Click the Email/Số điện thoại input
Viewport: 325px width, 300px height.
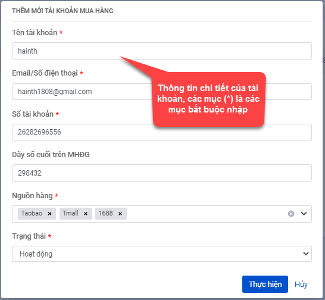(x=82, y=92)
